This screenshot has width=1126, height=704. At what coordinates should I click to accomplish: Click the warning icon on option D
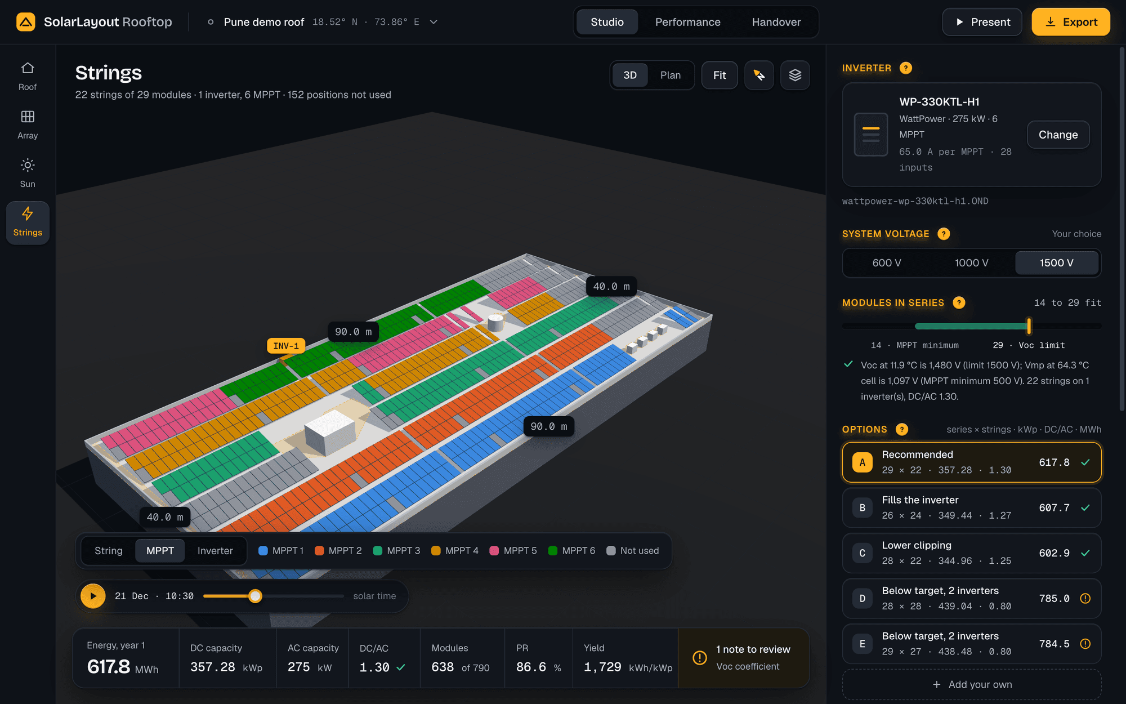(x=1085, y=598)
